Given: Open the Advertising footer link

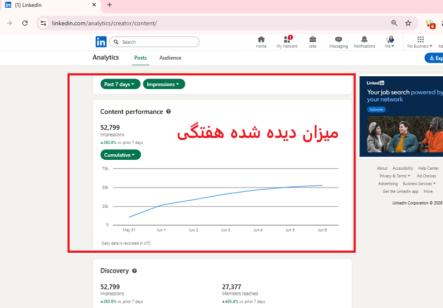Looking at the screenshot, I should [x=388, y=184].
